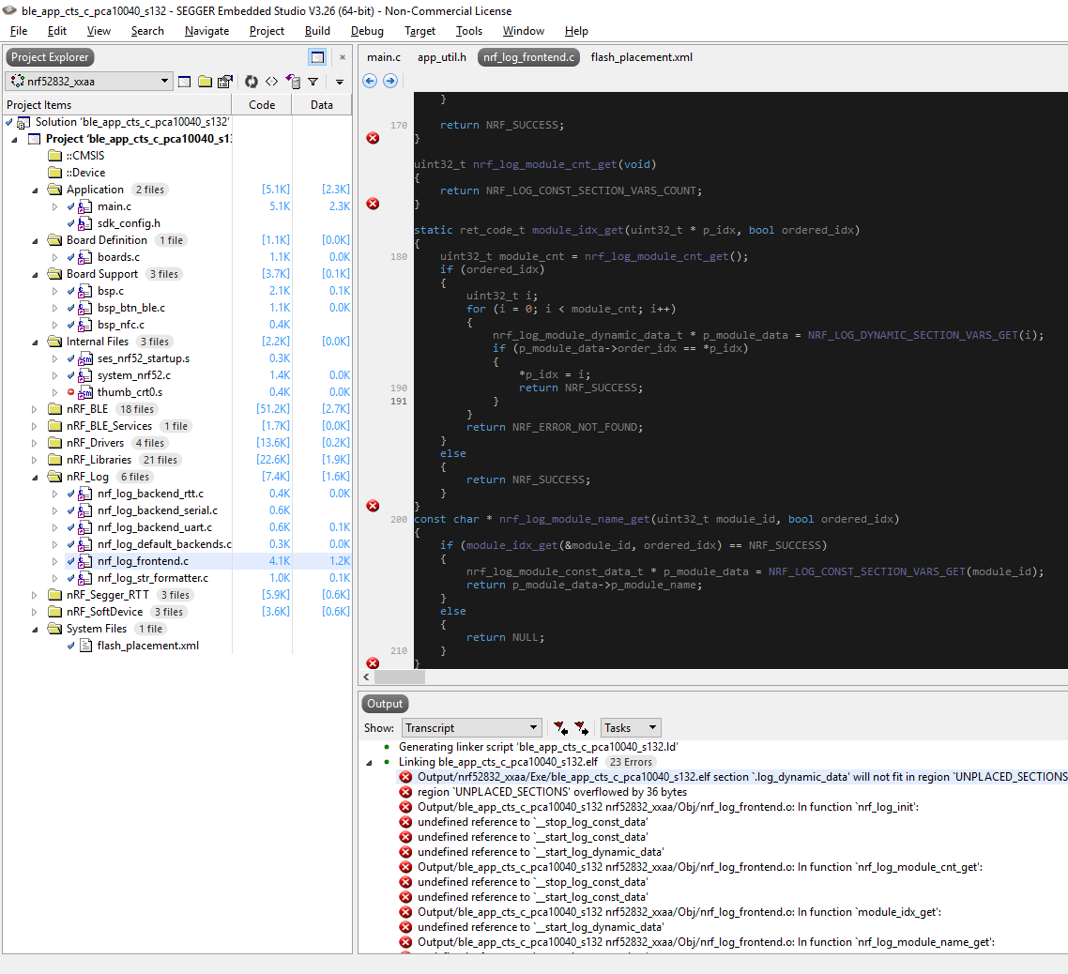
Task: Switch to the main.c editor tab
Action: tap(384, 57)
